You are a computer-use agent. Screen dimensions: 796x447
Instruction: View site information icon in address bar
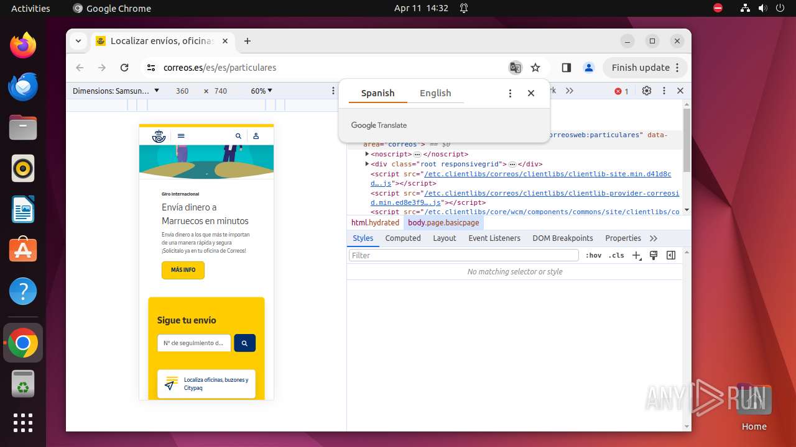click(151, 68)
